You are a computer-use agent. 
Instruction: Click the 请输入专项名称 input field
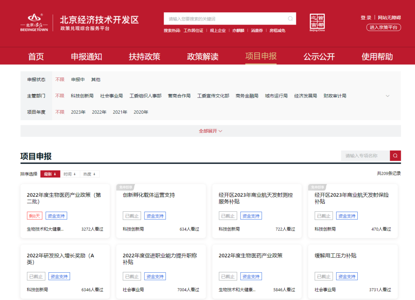[365, 156]
